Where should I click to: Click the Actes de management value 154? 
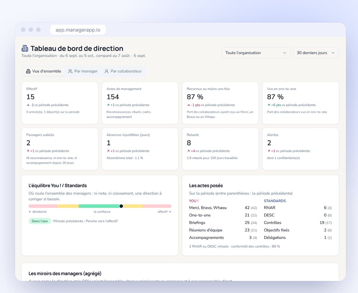pyautogui.click(x=113, y=97)
